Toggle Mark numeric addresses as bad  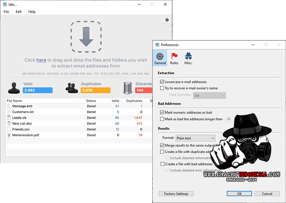(x=162, y=112)
